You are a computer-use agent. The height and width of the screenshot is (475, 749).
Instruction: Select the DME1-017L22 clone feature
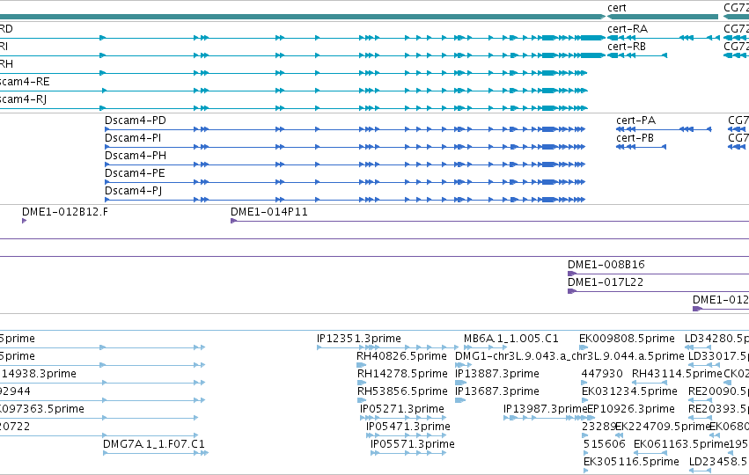658,292
